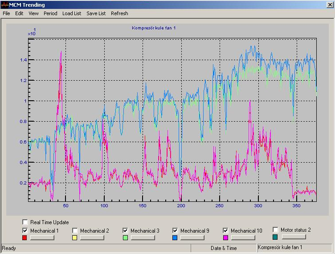Uncheck the Mechanical 1 checkbox
Image resolution: width=335 pixels, height=254 pixels.
click(25, 230)
